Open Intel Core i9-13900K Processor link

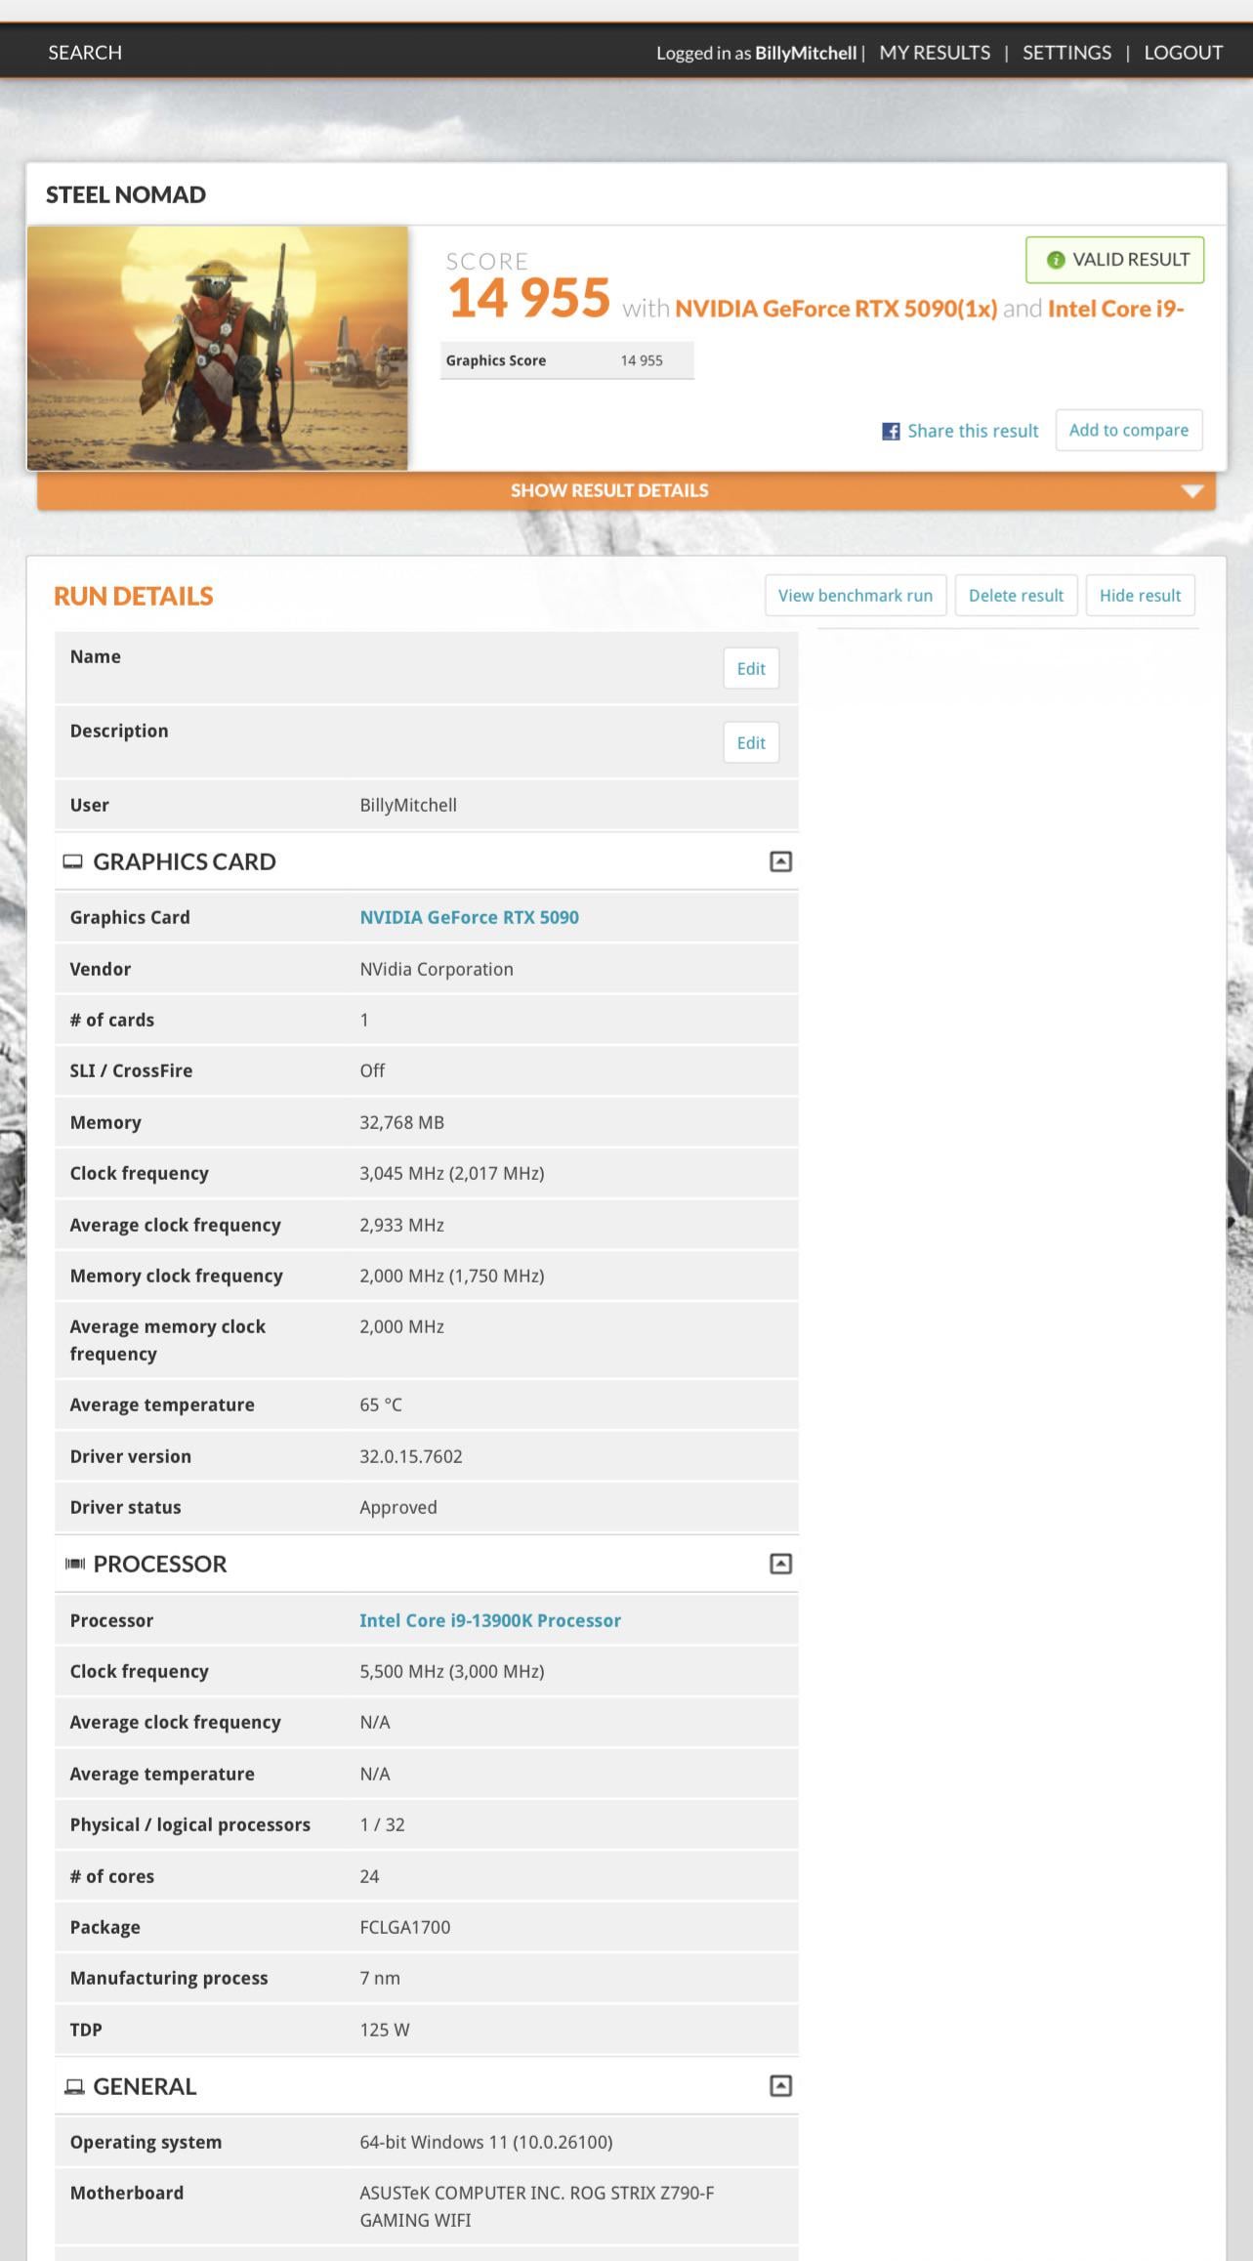(490, 1620)
